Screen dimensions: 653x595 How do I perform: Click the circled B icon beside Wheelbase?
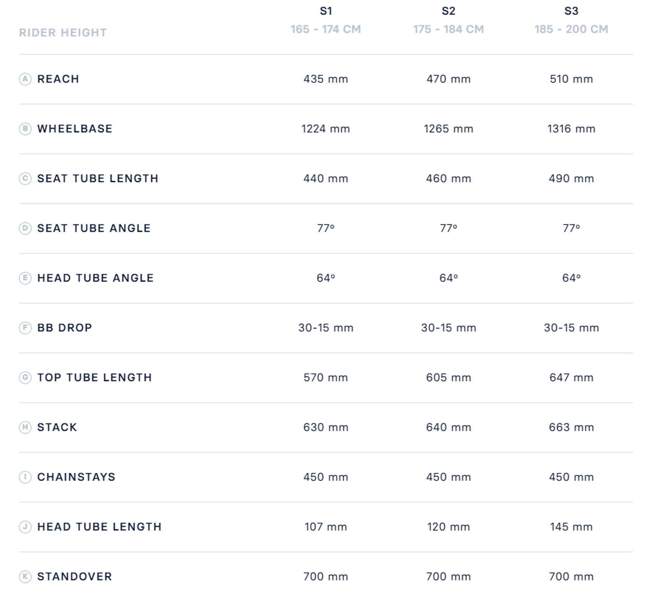[25, 129]
